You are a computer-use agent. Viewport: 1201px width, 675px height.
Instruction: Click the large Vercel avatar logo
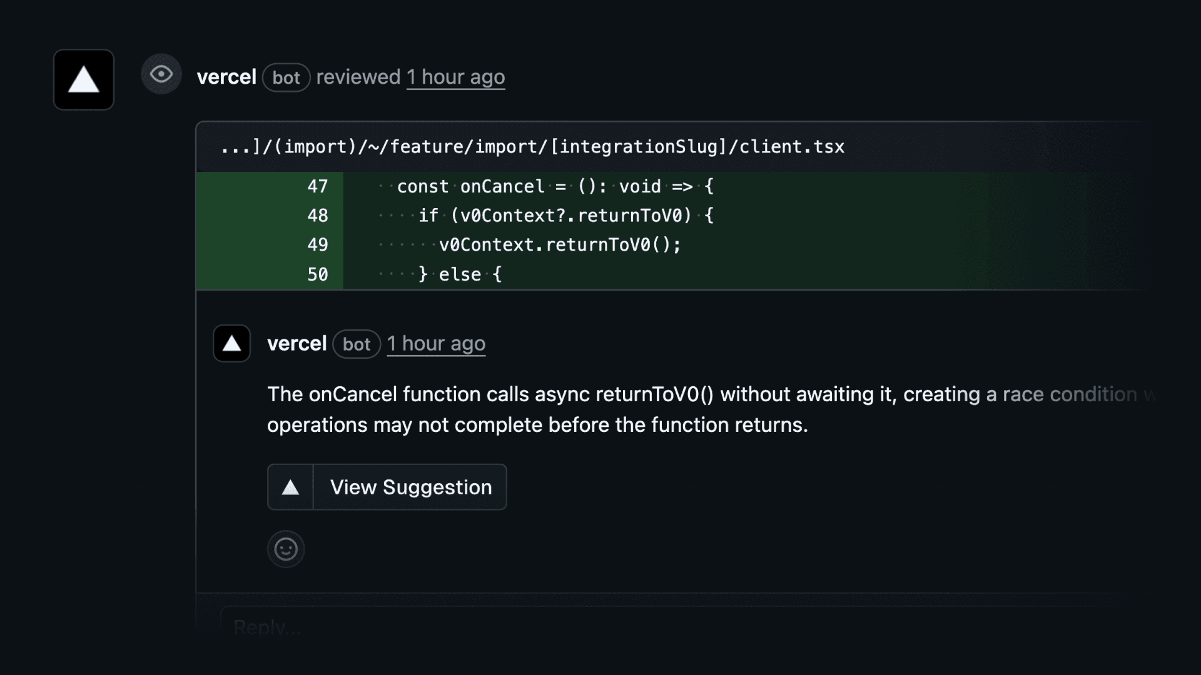click(x=83, y=79)
